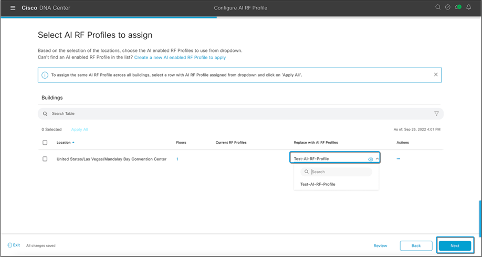Open Create a new AI enabled RF Profile link
The width and height of the screenshot is (482, 257).
180,57
